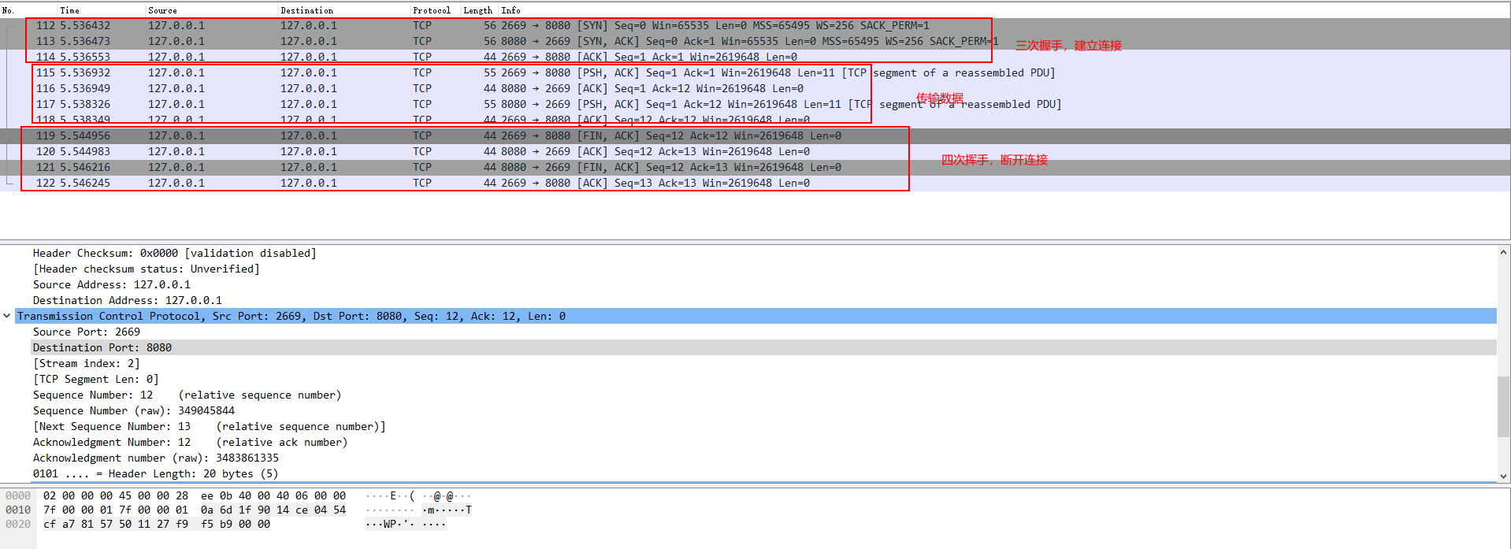Click the Info column header
Viewport: 1511px width, 549px height.
pos(510,10)
